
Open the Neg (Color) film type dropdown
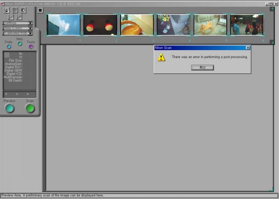(18, 28)
